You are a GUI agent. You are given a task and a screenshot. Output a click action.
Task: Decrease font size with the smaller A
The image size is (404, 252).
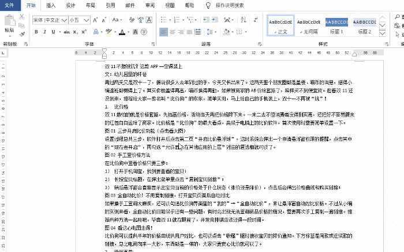coord(104,20)
